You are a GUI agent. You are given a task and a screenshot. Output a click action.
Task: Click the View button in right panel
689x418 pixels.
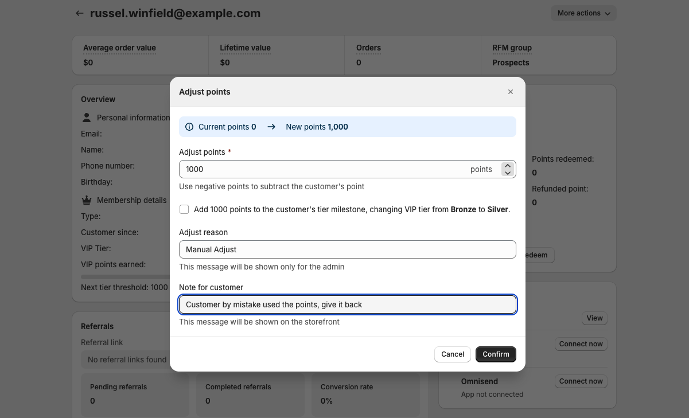(594, 318)
